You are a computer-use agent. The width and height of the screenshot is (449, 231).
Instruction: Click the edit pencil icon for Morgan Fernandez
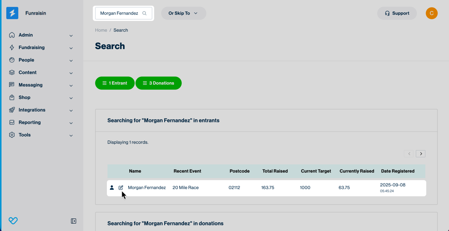click(x=121, y=188)
